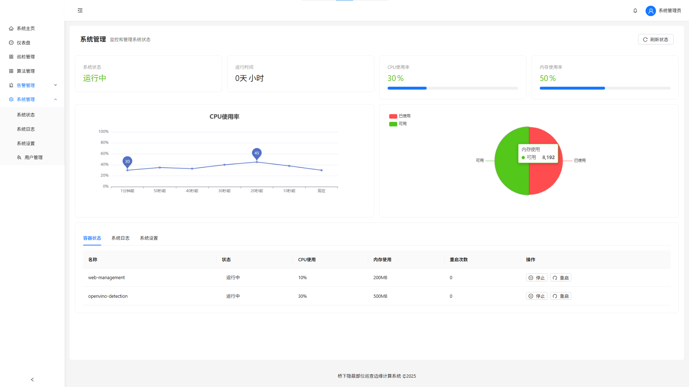The width and height of the screenshot is (689, 387).
Task: Click the 内存使用率 progress bar
Action: point(605,88)
